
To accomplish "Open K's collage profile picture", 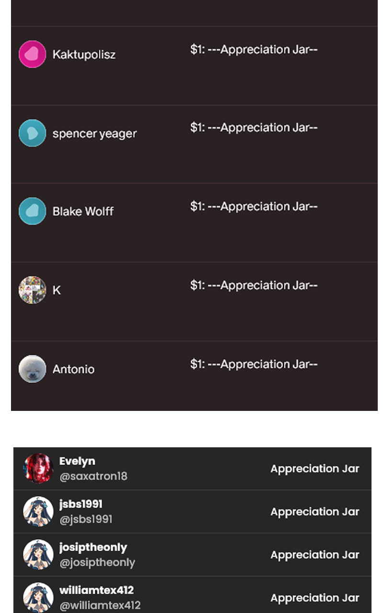I will [x=32, y=290].
